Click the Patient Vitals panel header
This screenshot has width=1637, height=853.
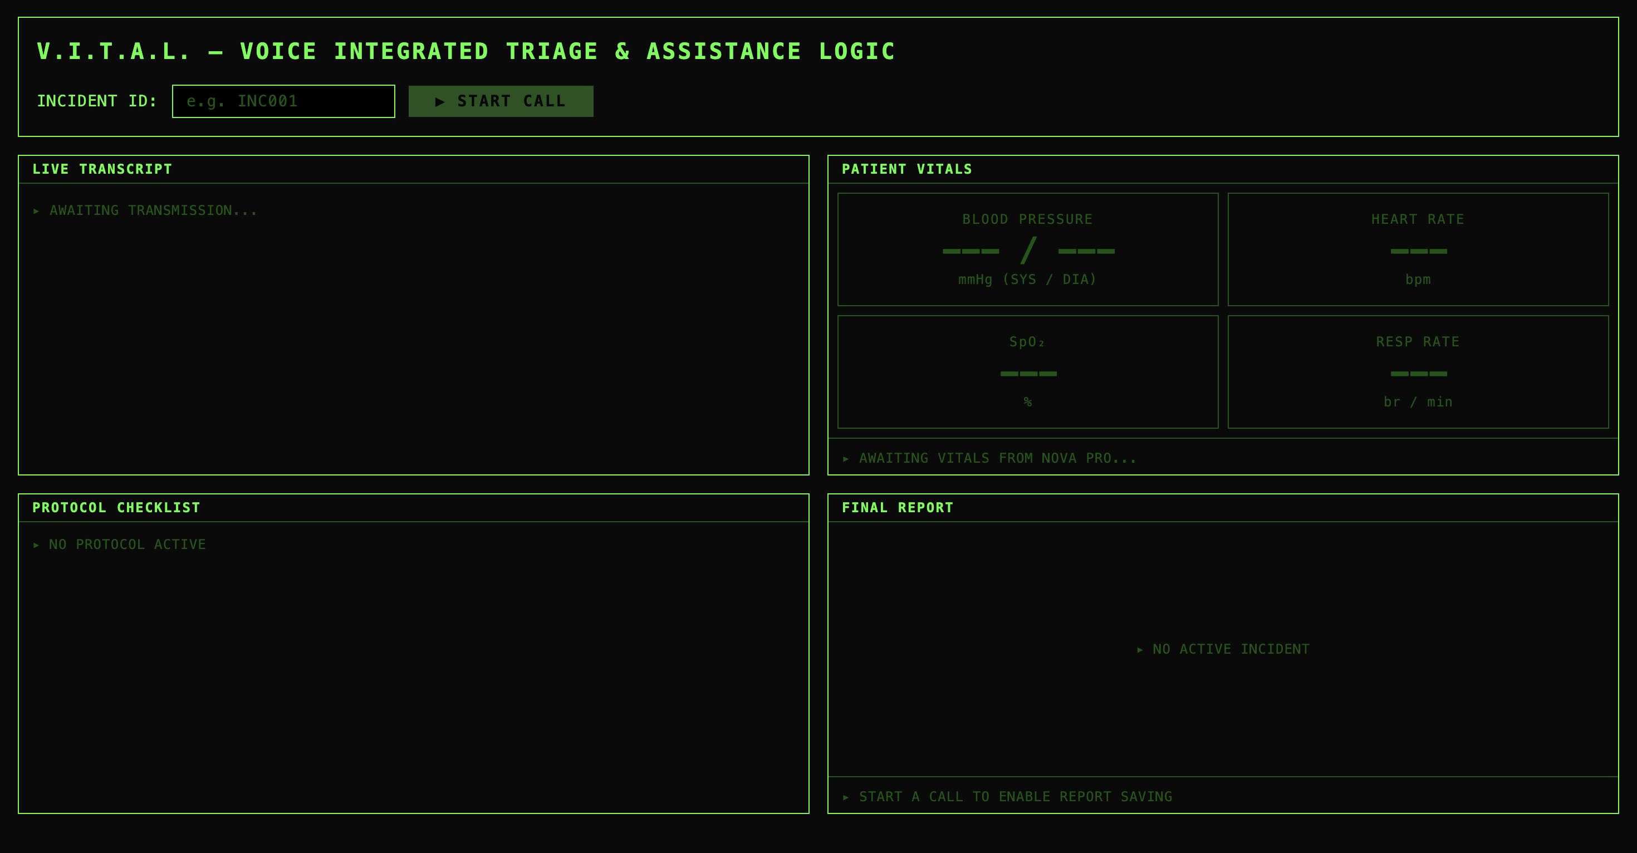(906, 169)
